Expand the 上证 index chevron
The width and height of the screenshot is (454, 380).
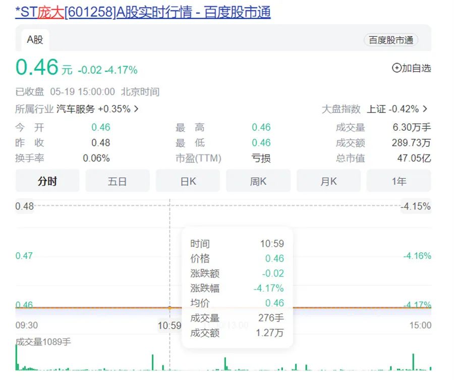pos(425,109)
